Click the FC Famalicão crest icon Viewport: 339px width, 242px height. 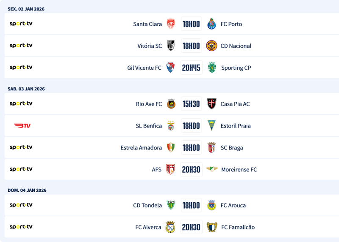pyautogui.click(x=212, y=227)
